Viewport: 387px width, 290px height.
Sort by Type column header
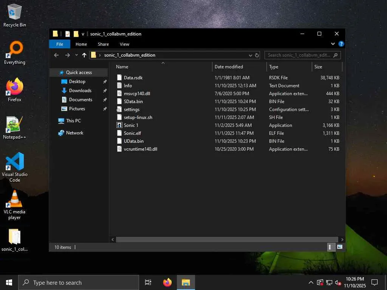click(289, 66)
